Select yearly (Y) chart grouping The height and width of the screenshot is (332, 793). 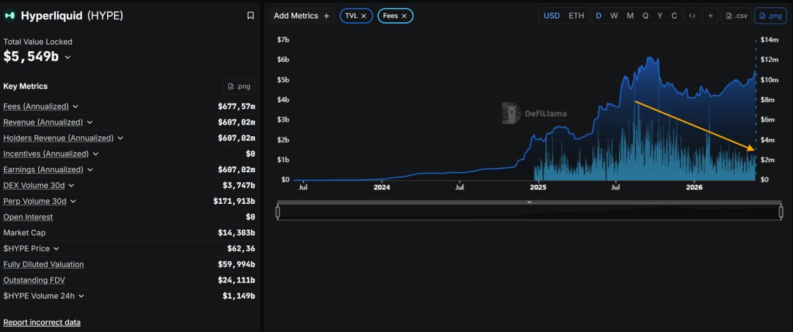[660, 15]
